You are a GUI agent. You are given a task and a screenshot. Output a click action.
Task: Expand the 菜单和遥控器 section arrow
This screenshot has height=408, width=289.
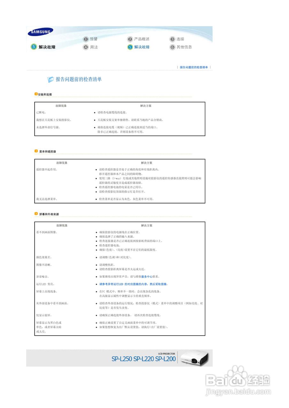point(35,151)
